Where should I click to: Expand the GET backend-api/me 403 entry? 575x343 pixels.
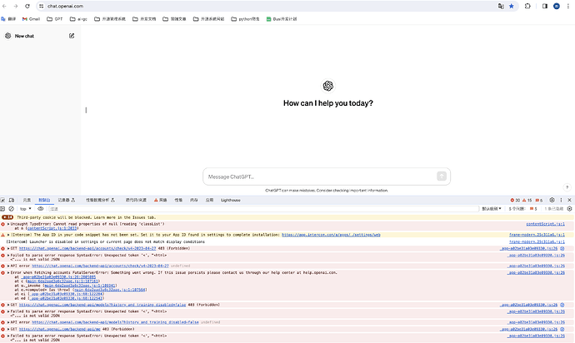coord(8,329)
